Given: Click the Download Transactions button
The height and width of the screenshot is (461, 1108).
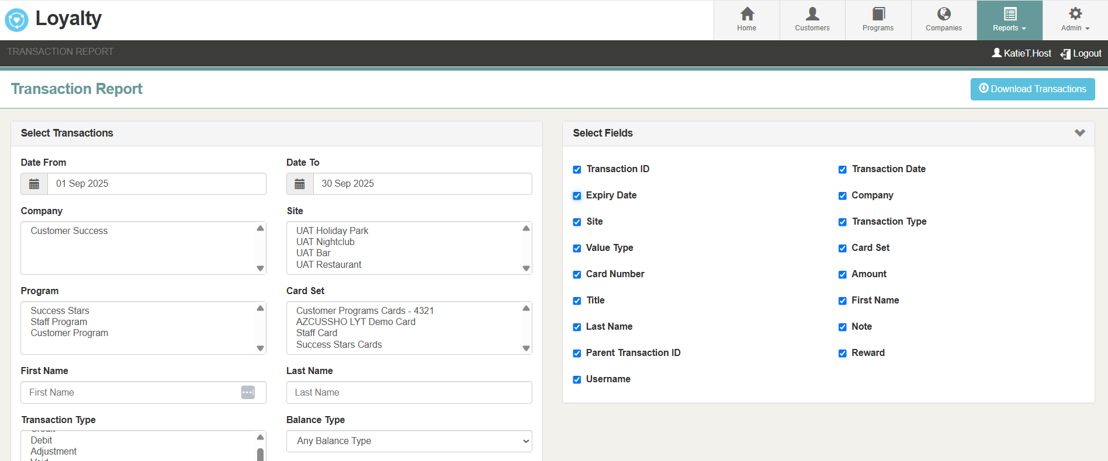Looking at the screenshot, I should pos(1032,89).
